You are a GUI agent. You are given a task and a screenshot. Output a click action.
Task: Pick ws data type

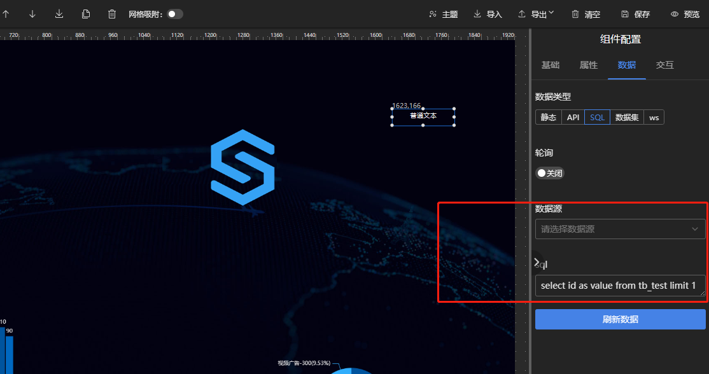click(654, 118)
